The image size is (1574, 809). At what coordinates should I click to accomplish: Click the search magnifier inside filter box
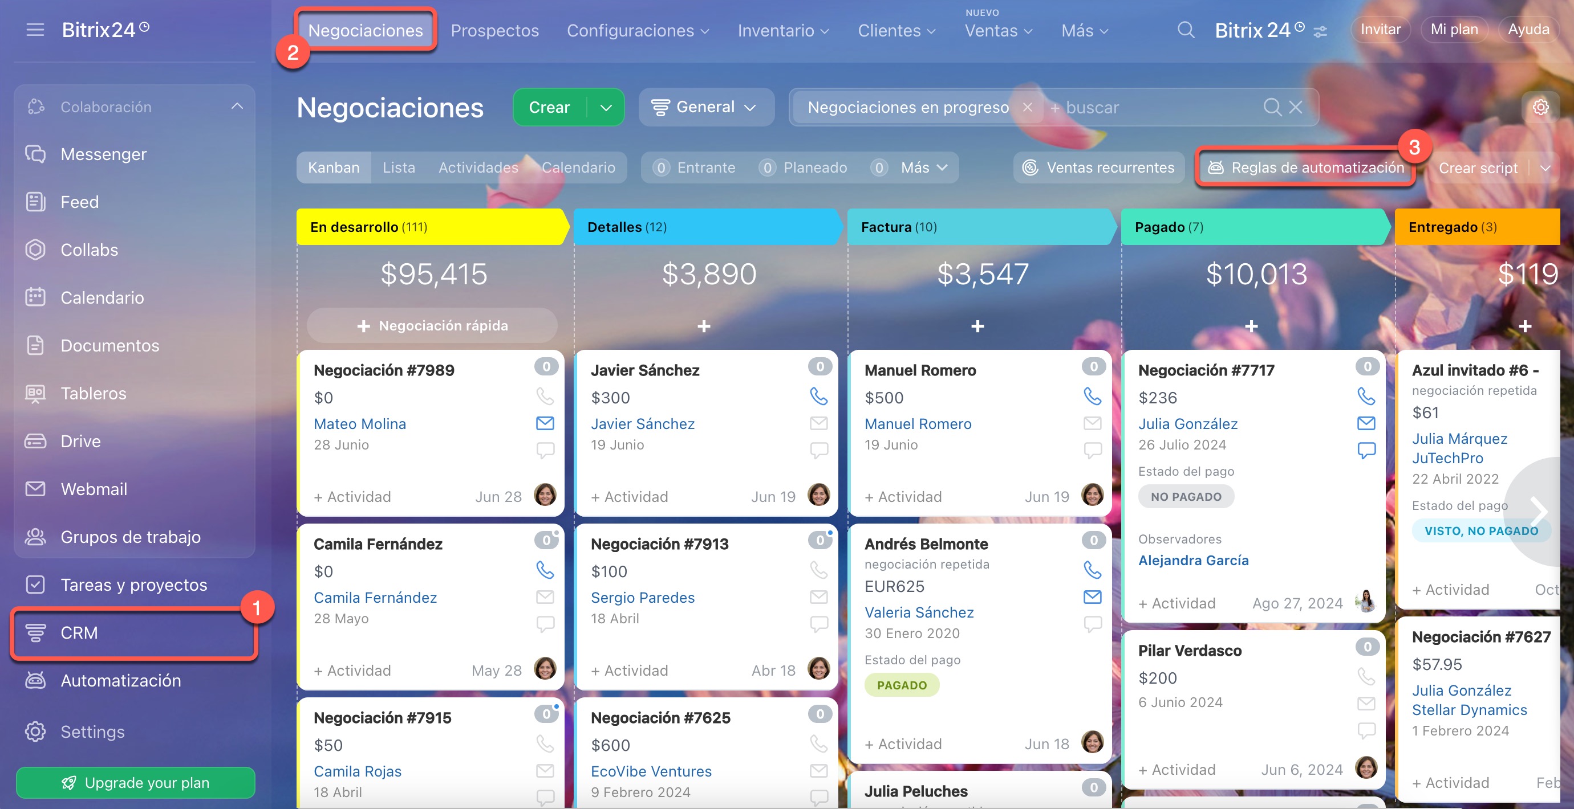1272,108
